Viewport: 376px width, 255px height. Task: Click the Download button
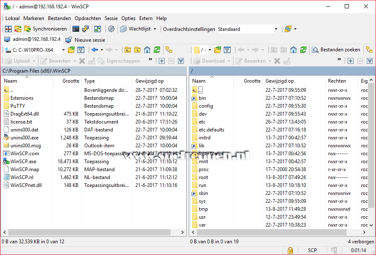(x=209, y=61)
